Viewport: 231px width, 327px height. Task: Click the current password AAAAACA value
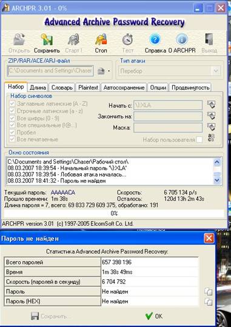pyautogui.click(x=63, y=193)
